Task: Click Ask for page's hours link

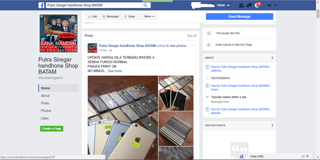Action: pyautogui.click(x=240, y=87)
